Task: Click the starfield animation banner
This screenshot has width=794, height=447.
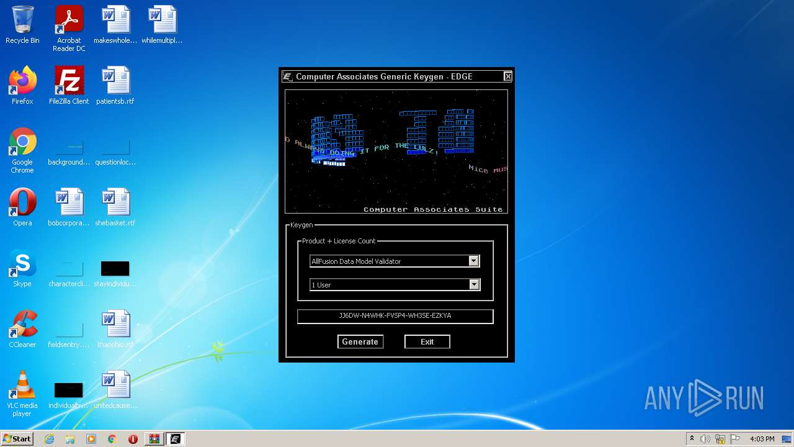Action: point(396,151)
